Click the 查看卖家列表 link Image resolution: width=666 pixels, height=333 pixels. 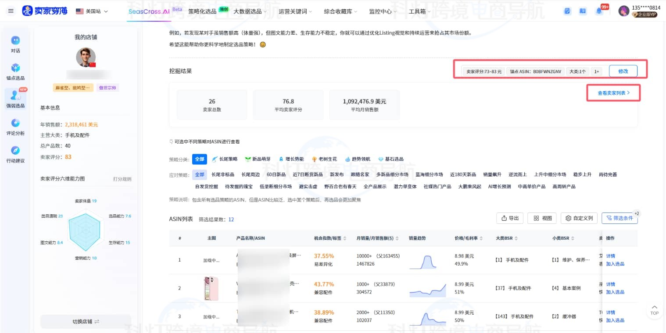pos(613,93)
